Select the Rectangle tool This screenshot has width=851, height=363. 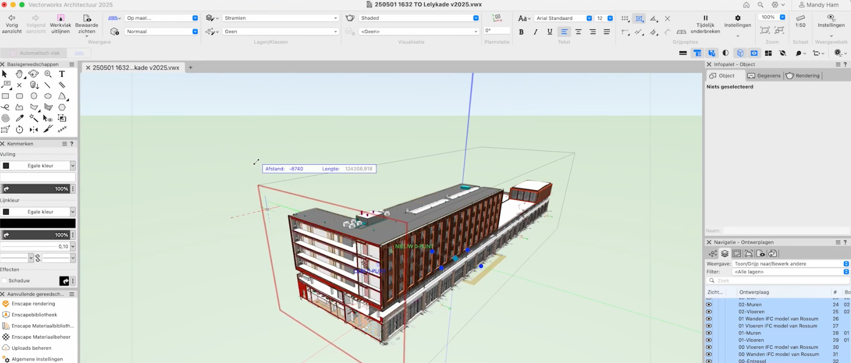pos(5,96)
